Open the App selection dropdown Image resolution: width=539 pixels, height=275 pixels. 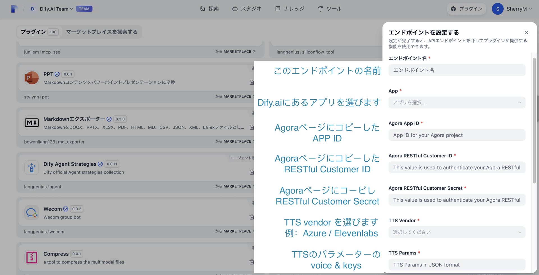456,103
